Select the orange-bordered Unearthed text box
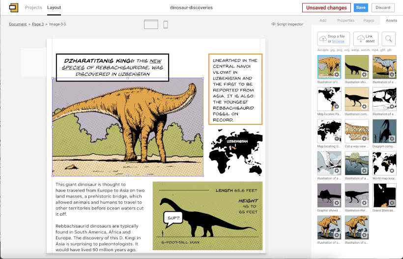This screenshot has height=259, width=403. point(235,89)
